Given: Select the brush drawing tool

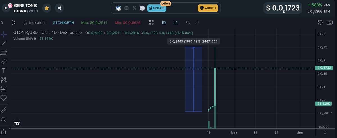Looking at the screenshot, I should click(x=4, y=62).
